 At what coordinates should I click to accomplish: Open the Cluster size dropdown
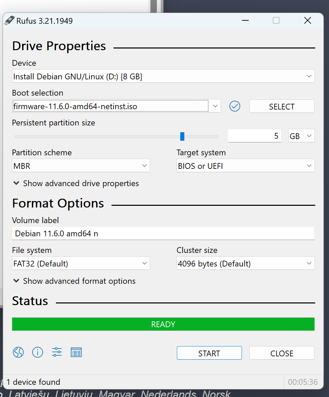[x=245, y=263]
